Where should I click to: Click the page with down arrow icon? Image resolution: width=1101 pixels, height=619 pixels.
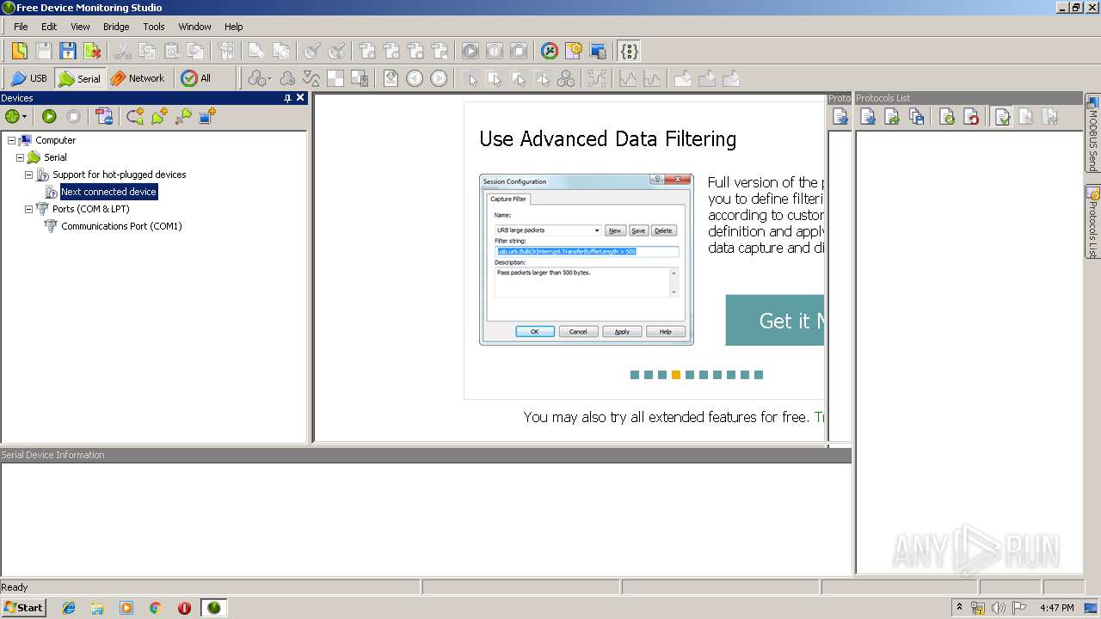click(x=391, y=78)
